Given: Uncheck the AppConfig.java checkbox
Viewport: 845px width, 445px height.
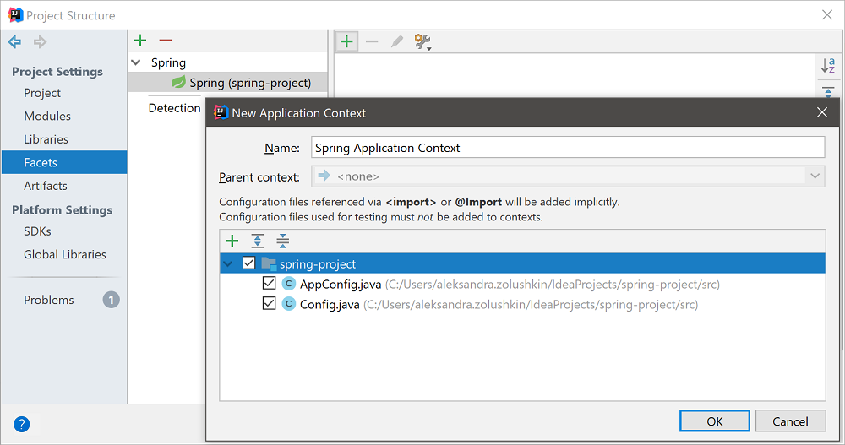Looking at the screenshot, I should pos(269,284).
